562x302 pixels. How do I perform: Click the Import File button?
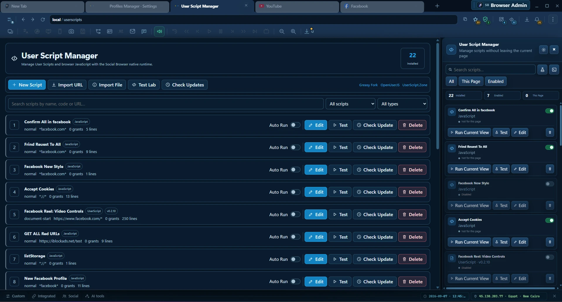click(x=107, y=85)
